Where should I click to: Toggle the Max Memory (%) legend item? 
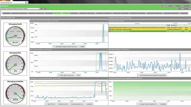tap(62, 104)
